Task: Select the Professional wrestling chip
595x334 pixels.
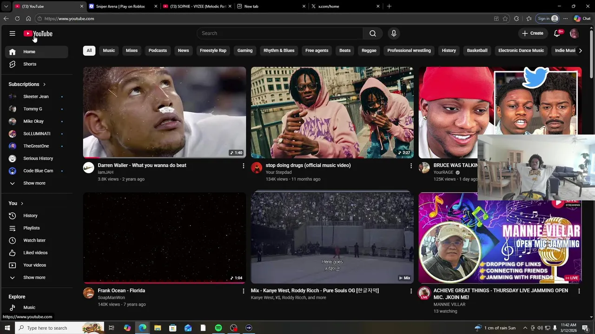Action: [409, 51]
